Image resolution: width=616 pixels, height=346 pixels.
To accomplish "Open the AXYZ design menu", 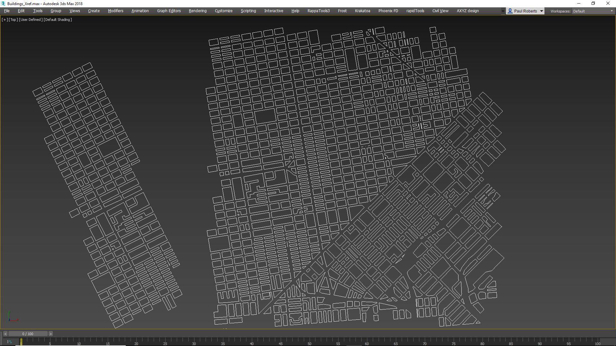I will coord(467,11).
